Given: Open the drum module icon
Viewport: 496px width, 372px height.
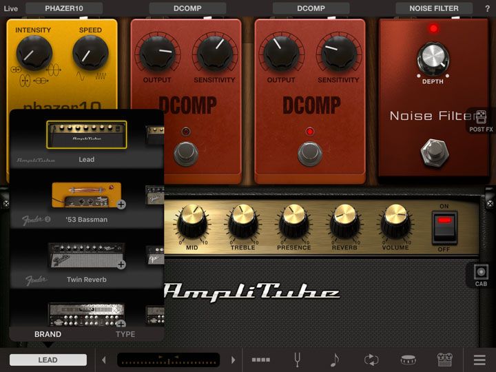Looking at the screenshot, I should click(x=408, y=360).
